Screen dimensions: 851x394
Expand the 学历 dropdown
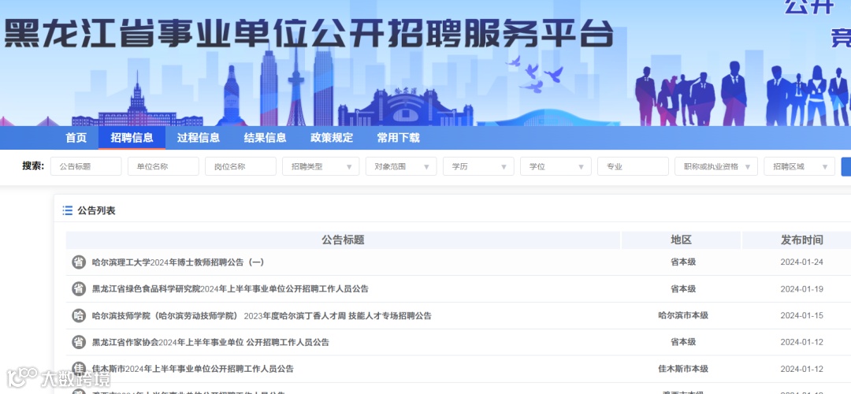click(x=478, y=166)
